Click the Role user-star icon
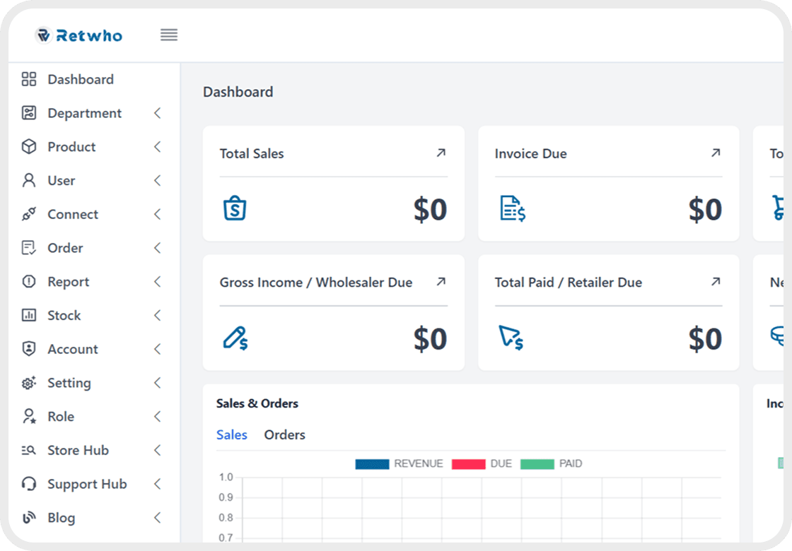 (x=29, y=416)
